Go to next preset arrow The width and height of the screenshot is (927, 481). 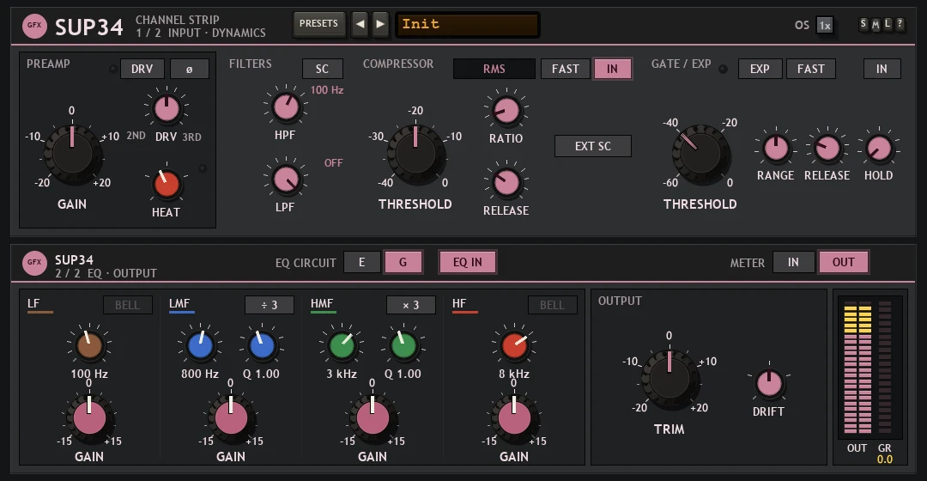click(380, 24)
